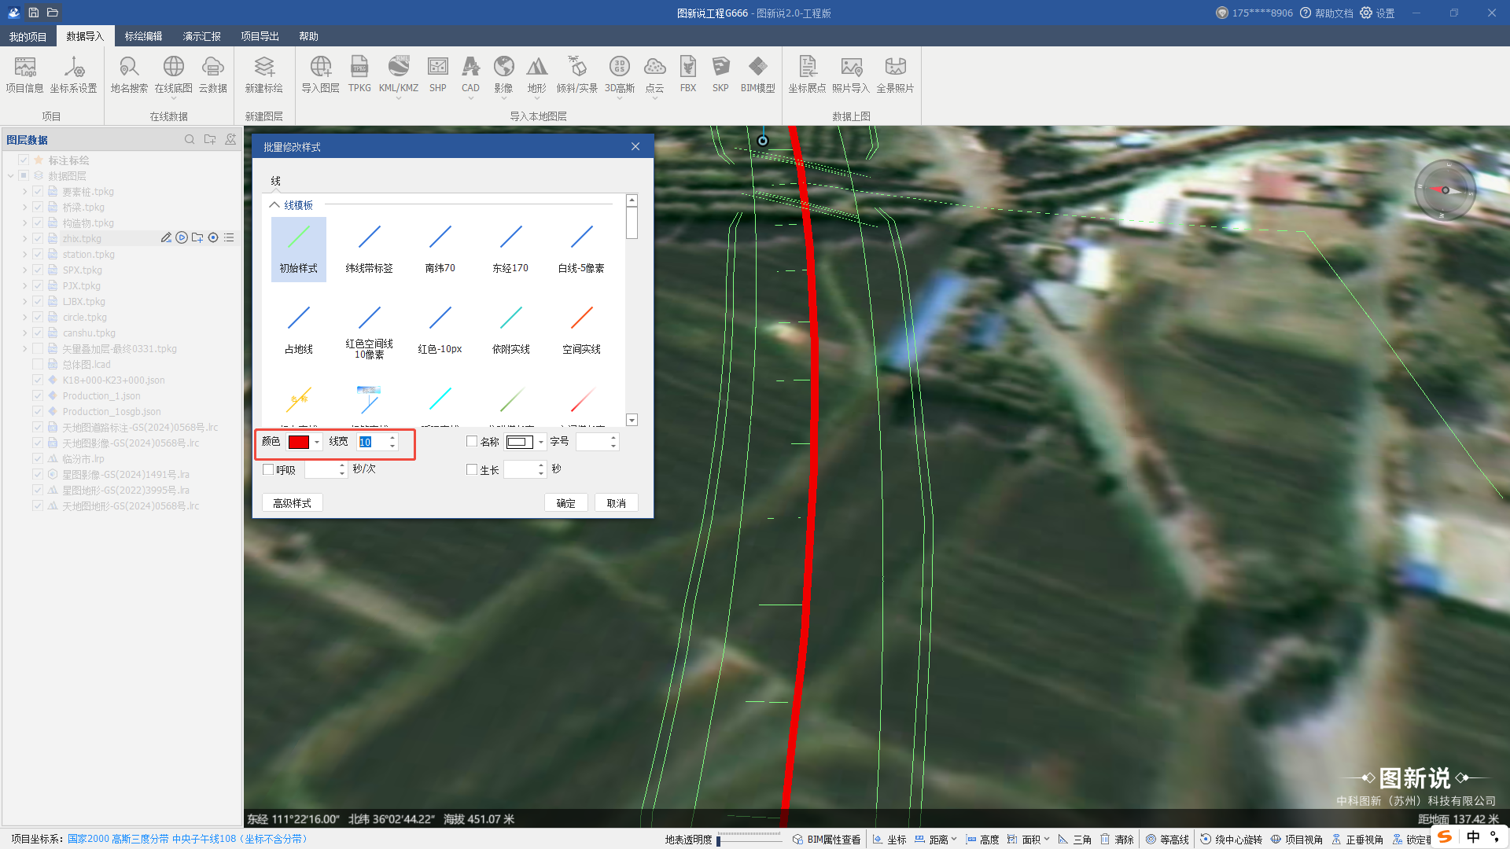Select the 空间实线 line template
The width and height of the screenshot is (1510, 849).
[581, 330]
